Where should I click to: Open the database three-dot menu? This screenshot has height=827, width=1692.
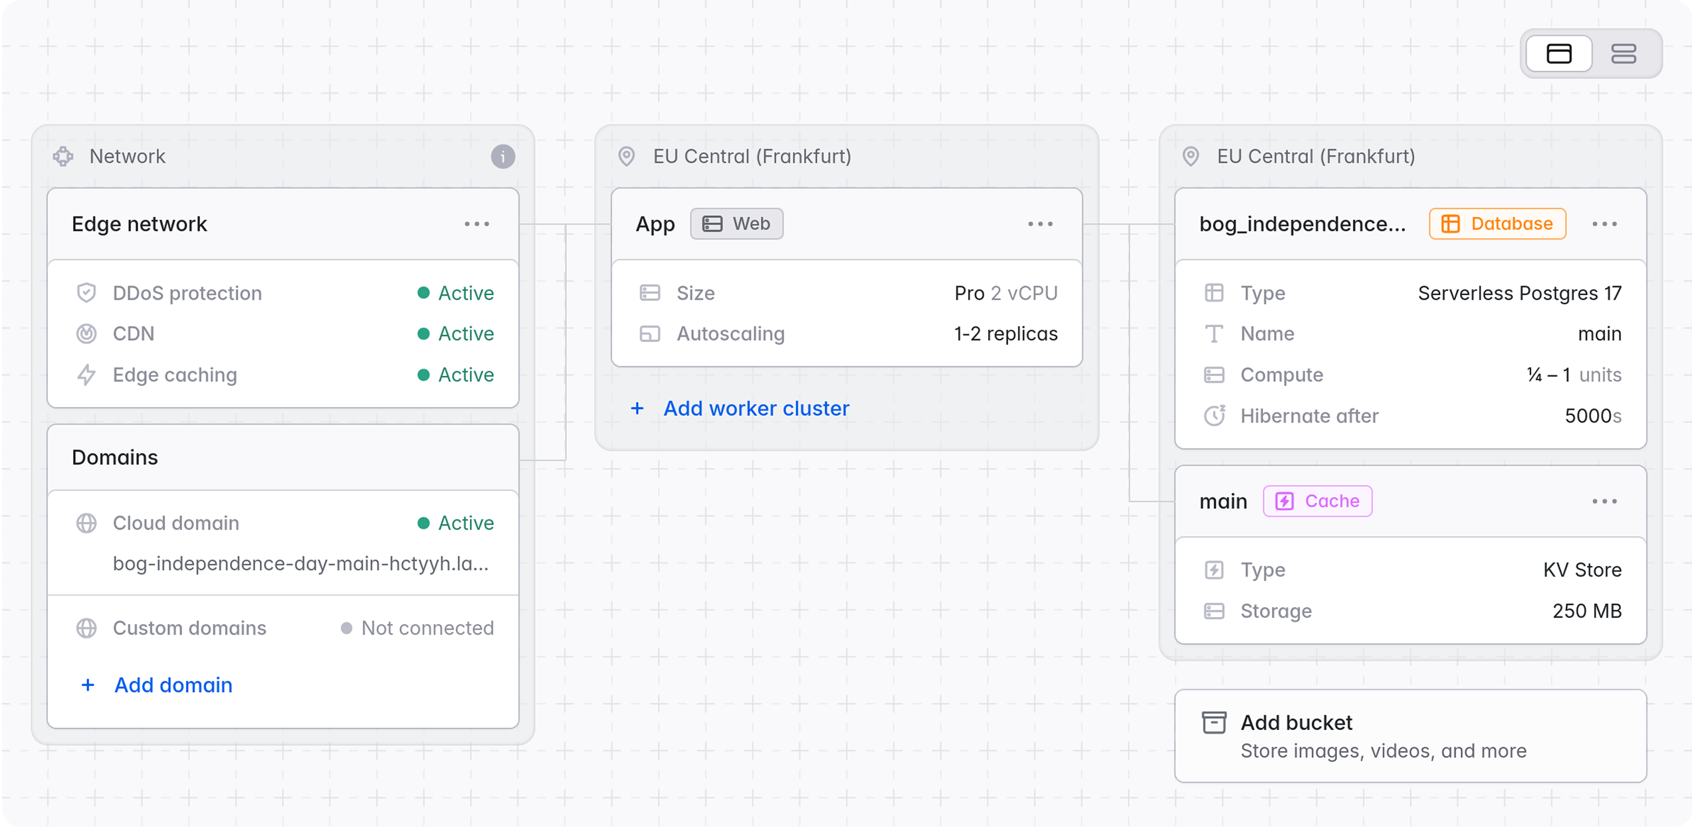pos(1604,225)
